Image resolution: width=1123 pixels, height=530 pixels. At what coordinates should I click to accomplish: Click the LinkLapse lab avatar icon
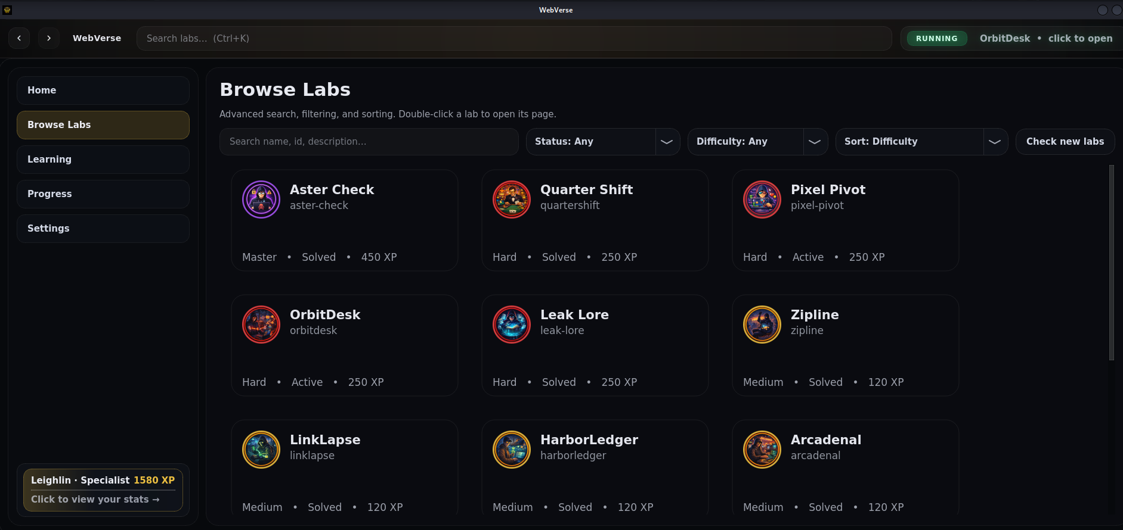pos(261,450)
